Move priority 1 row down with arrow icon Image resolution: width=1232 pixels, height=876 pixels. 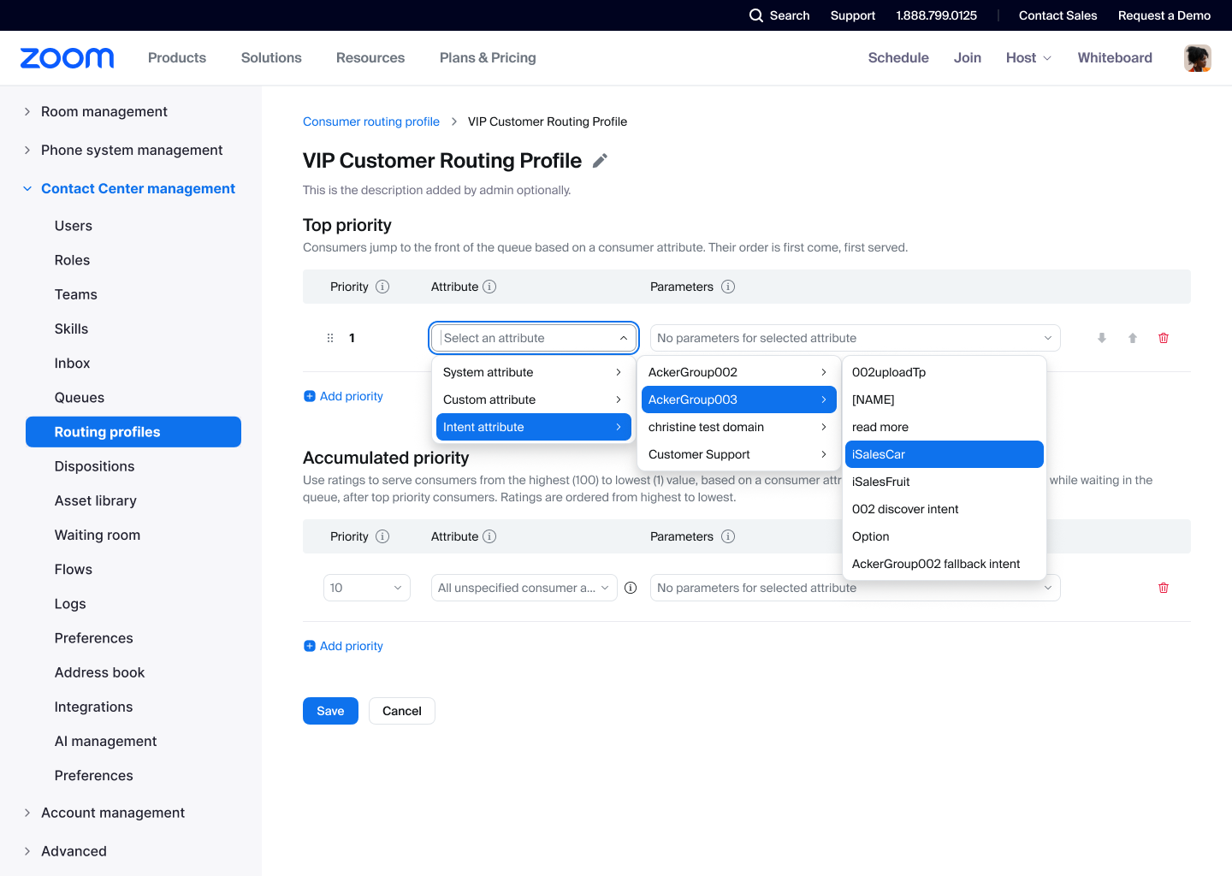(x=1102, y=338)
